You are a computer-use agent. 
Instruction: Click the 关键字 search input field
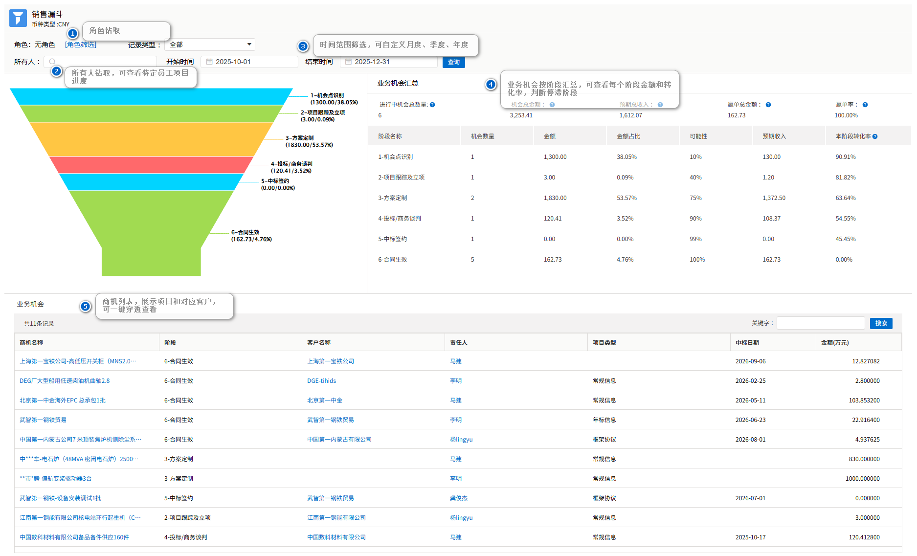click(820, 323)
